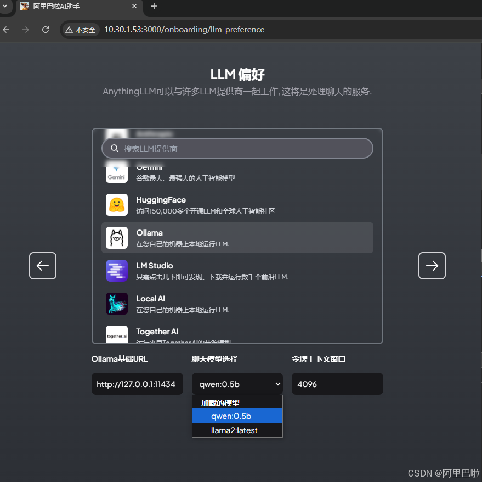Click the browser back navigation arrow
This screenshot has height=482, width=482.
7,30
